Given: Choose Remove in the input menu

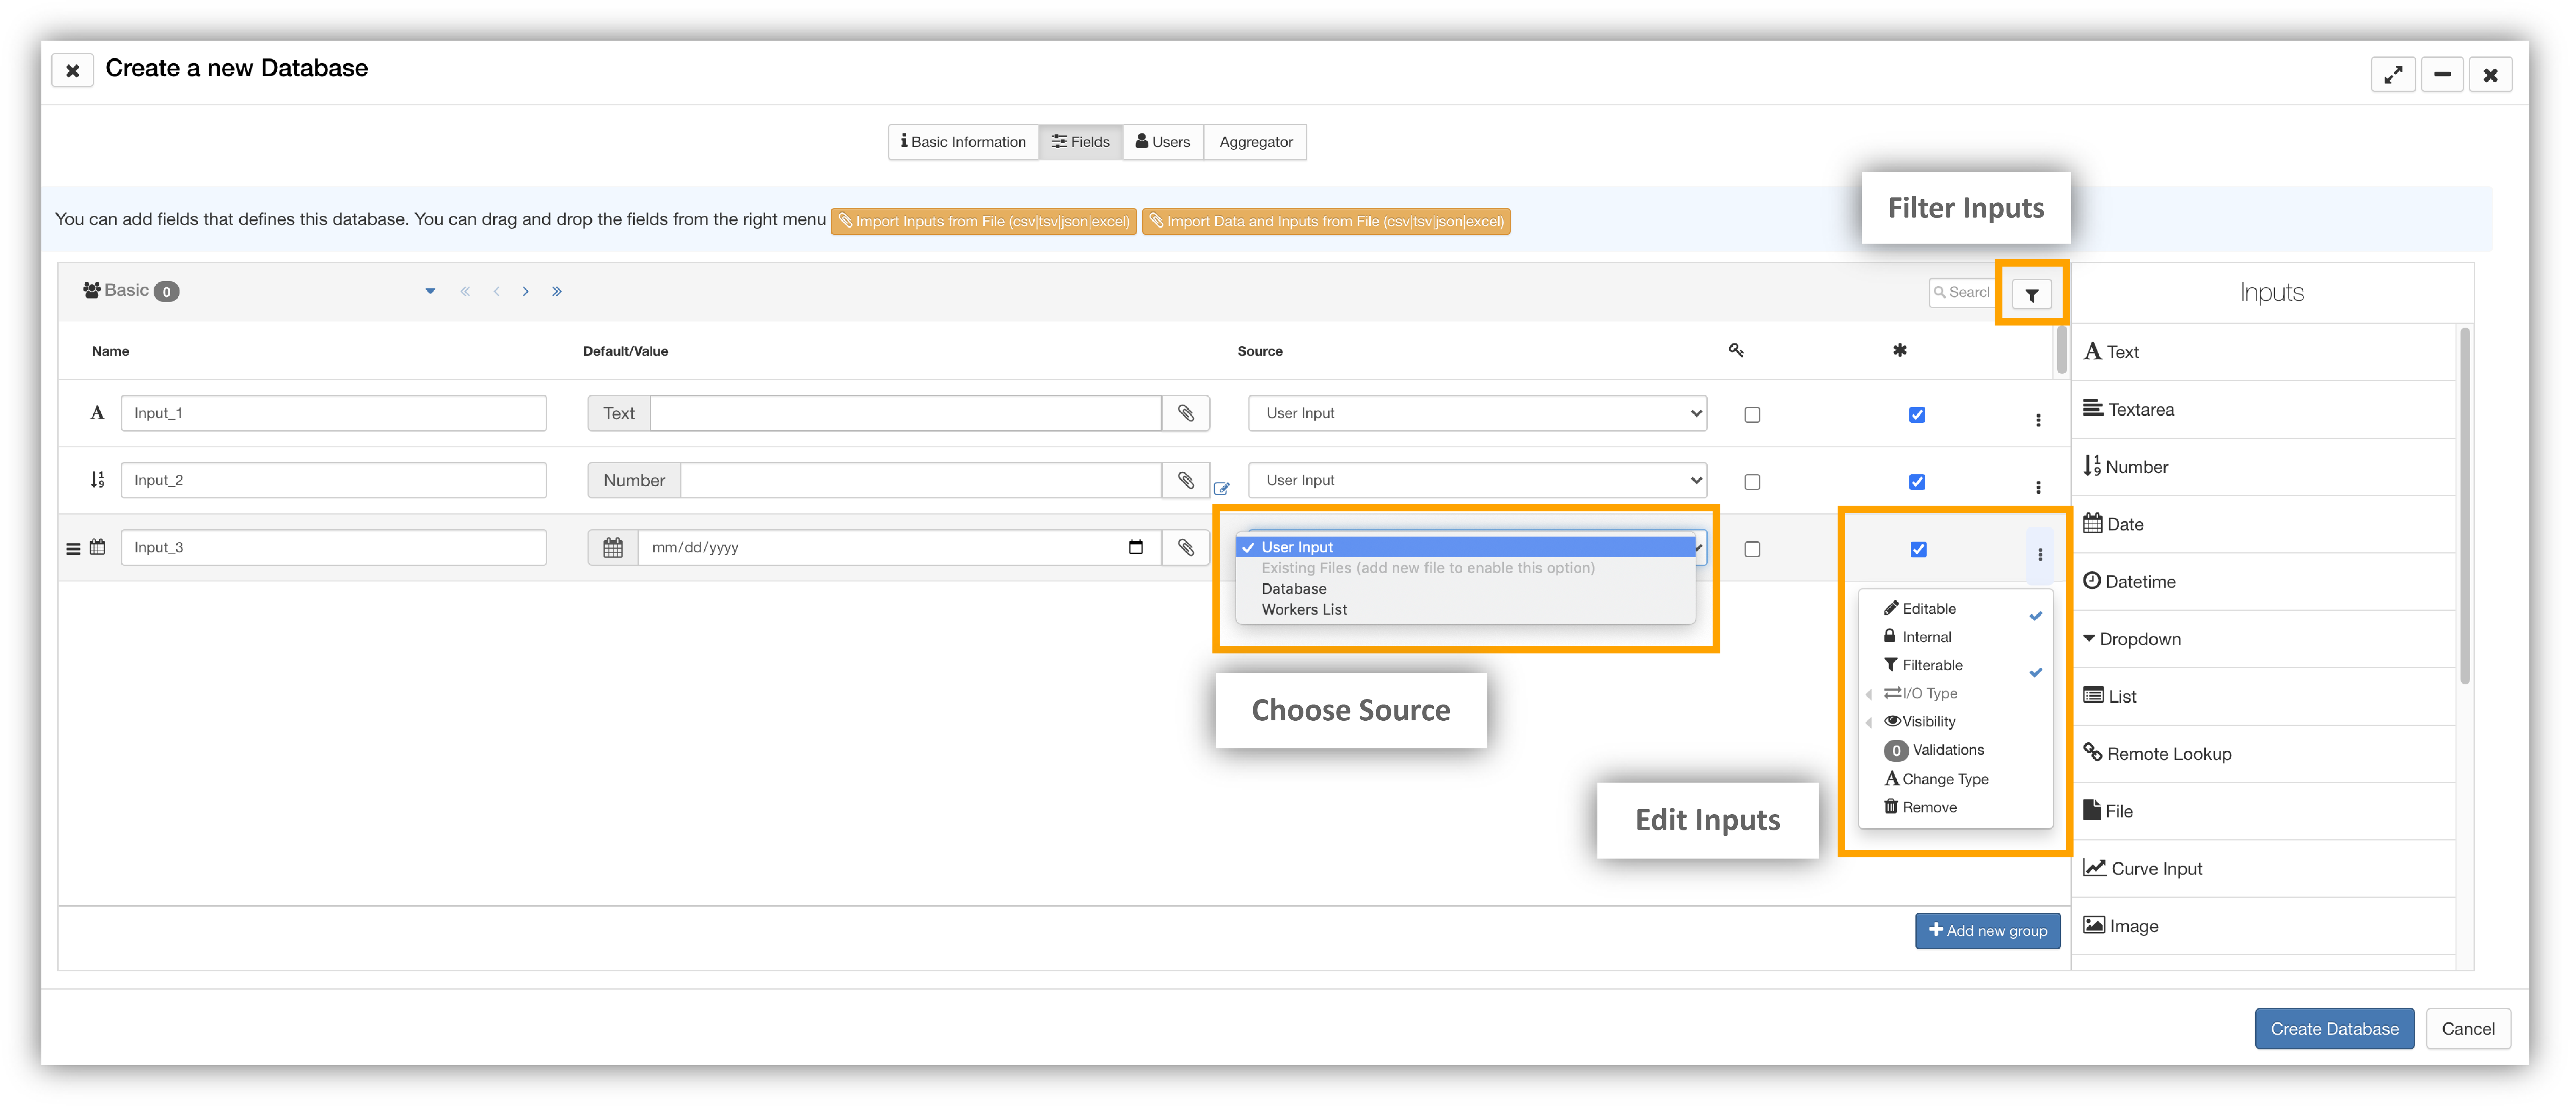Looking at the screenshot, I should (x=1957, y=808).
